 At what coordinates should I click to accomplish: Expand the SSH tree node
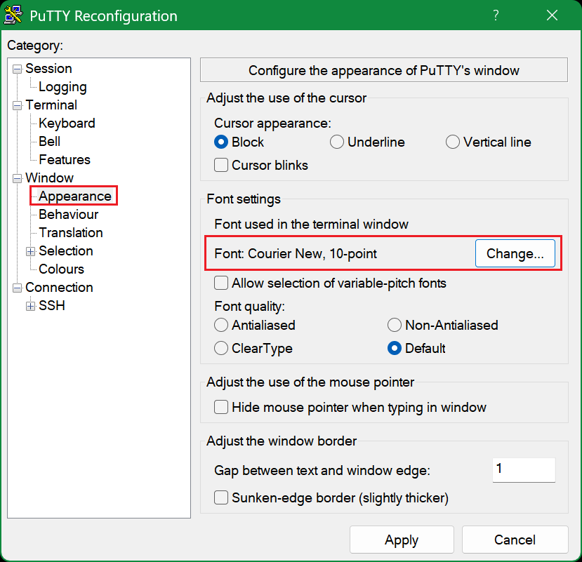(30, 306)
